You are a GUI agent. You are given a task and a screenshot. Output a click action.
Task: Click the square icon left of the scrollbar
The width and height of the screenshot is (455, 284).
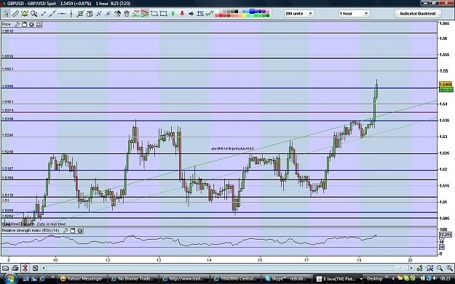tap(35, 268)
